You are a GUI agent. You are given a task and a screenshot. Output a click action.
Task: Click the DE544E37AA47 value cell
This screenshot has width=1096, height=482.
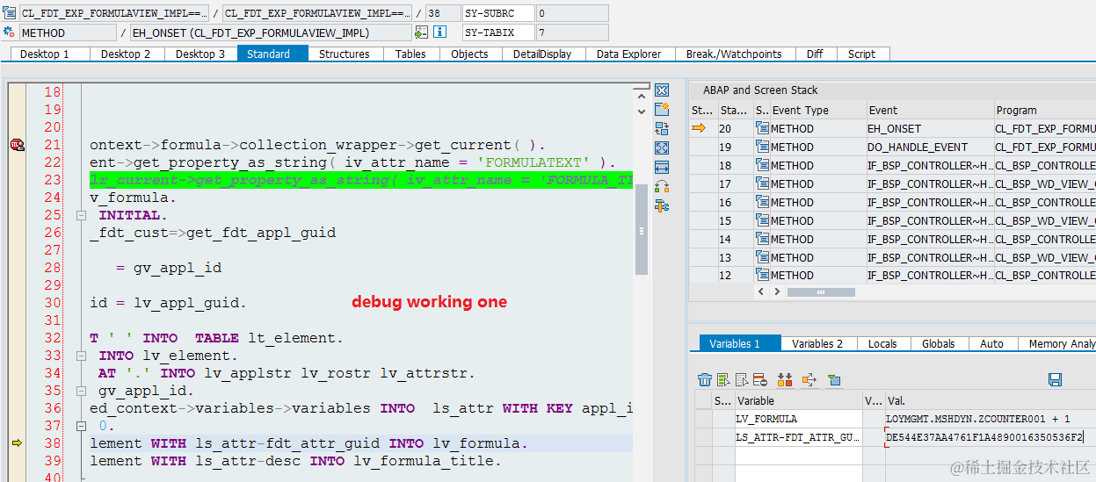coord(990,437)
